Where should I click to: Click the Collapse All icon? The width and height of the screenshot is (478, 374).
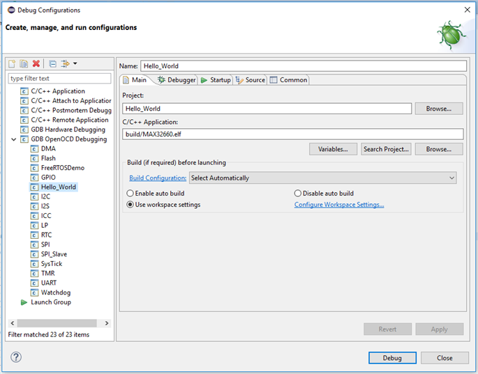[x=52, y=64]
